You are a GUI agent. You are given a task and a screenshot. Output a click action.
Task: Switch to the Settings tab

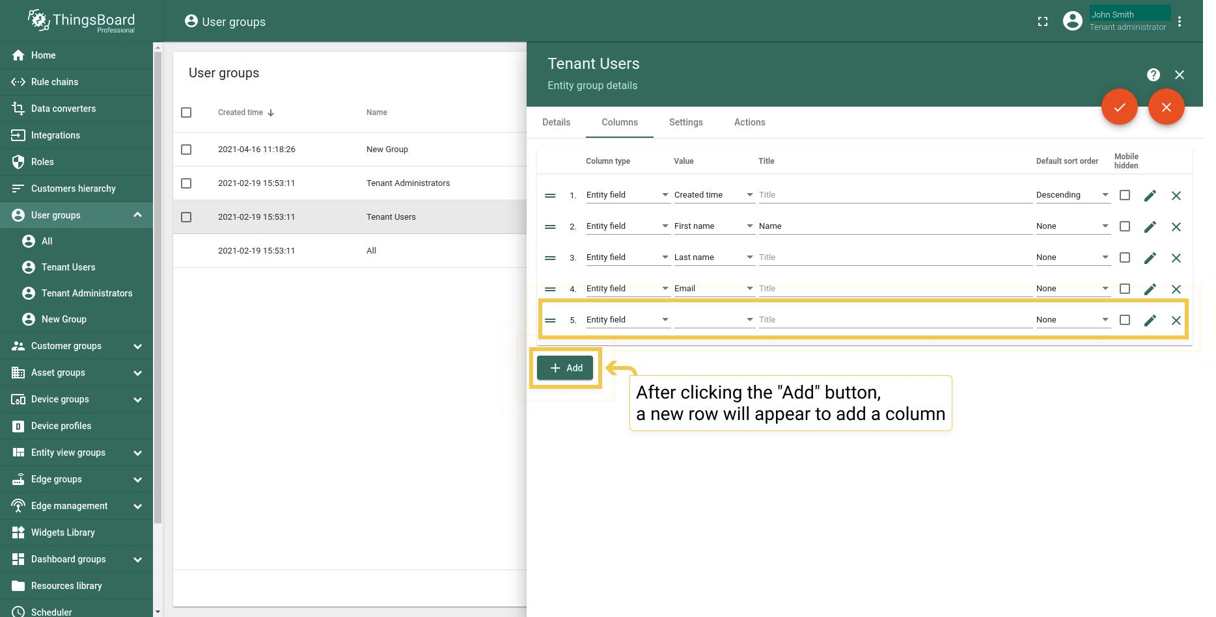pyautogui.click(x=685, y=122)
